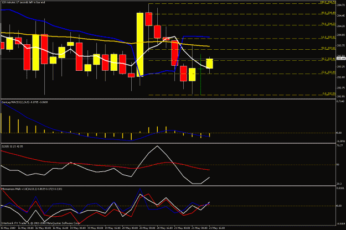Click the ZeroLag MACD(12,24,9) indicator label
346x230 pixels.
click(x=25, y=102)
